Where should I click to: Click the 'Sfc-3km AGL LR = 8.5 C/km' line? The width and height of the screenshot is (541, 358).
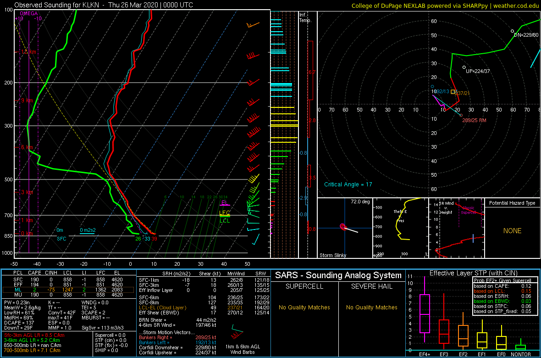[34, 335]
